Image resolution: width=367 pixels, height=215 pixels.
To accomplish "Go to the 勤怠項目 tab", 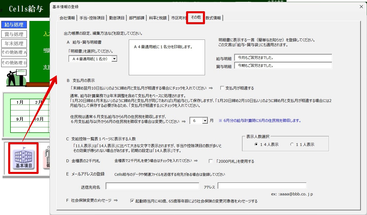I will tap(117, 18).
